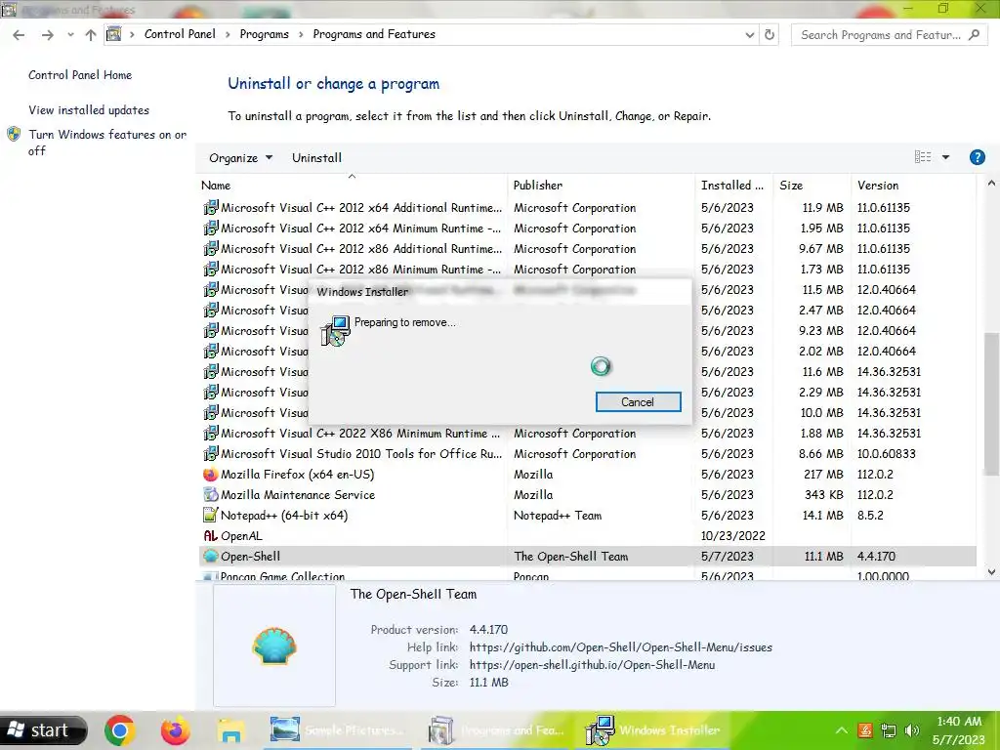Viewport: 1000px width, 750px height.
Task: Sort by the Name column header
Action: pyautogui.click(x=352, y=186)
